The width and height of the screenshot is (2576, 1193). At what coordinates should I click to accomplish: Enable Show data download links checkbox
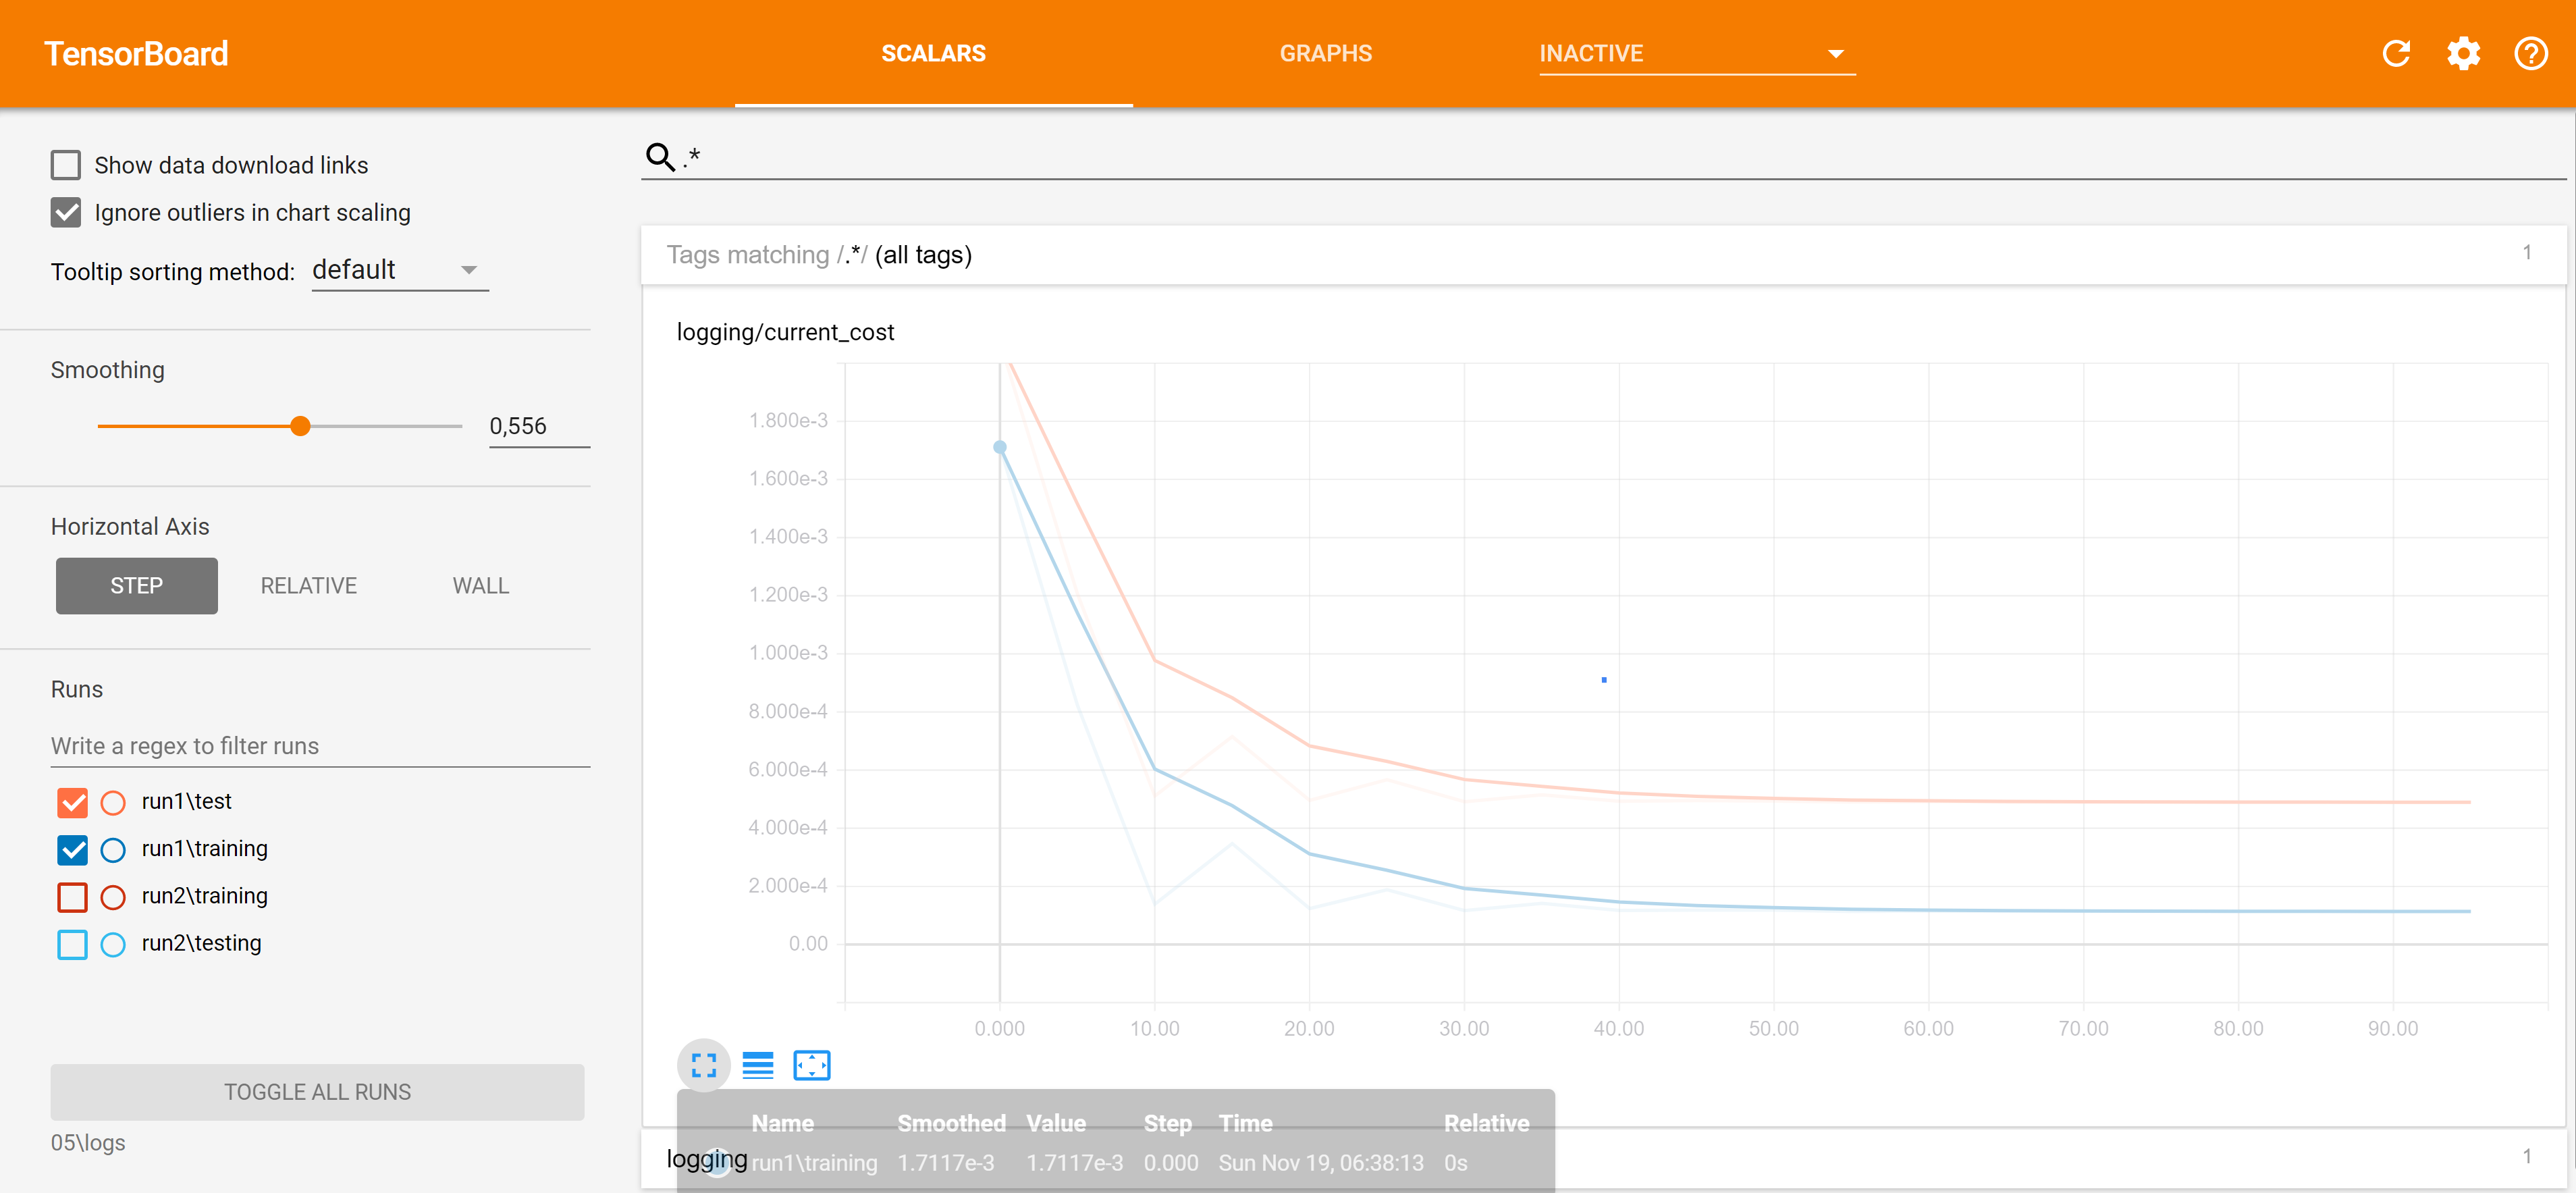[66, 165]
